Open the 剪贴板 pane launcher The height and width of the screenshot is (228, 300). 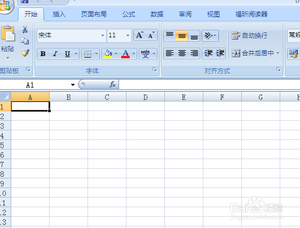28,69
